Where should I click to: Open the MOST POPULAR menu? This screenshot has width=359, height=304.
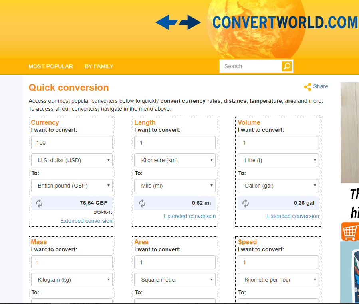pos(51,66)
